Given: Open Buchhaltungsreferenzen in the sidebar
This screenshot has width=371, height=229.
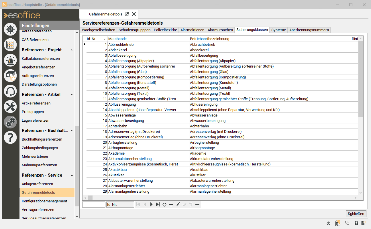Looking at the screenshot, I should [x=42, y=139].
